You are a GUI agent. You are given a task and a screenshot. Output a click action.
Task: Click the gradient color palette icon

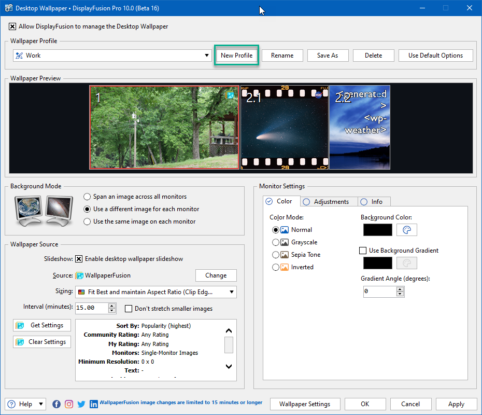[x=407, y=263]
